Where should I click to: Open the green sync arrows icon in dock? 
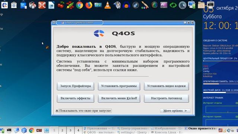pyautogui.click(x=173, y=5)
